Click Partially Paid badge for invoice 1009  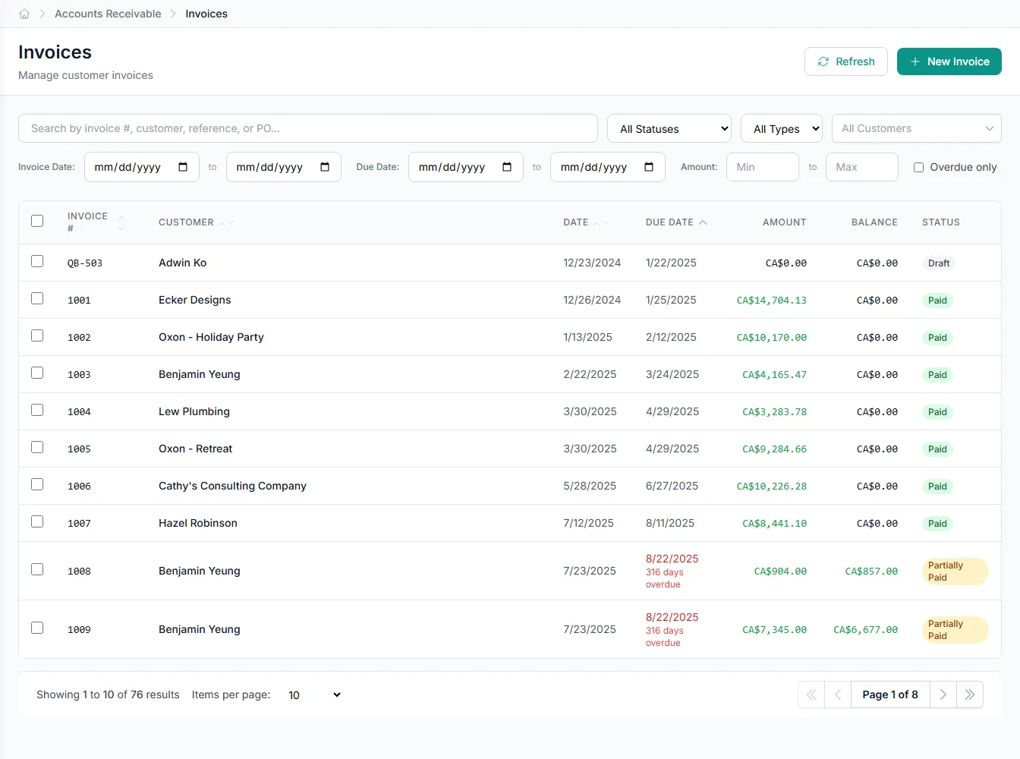pyautogui.click(x=955, y=630)
